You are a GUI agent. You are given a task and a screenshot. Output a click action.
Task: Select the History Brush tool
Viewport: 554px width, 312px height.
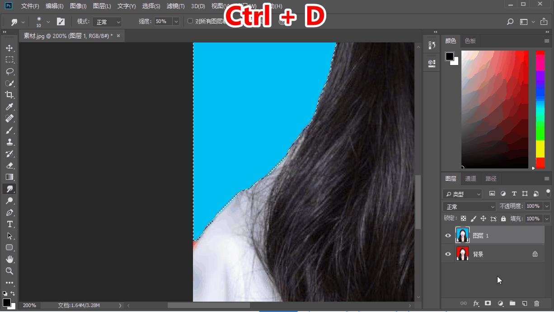point(9,154)
